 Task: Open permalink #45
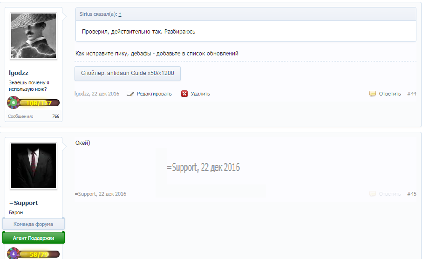click(412, 194)
